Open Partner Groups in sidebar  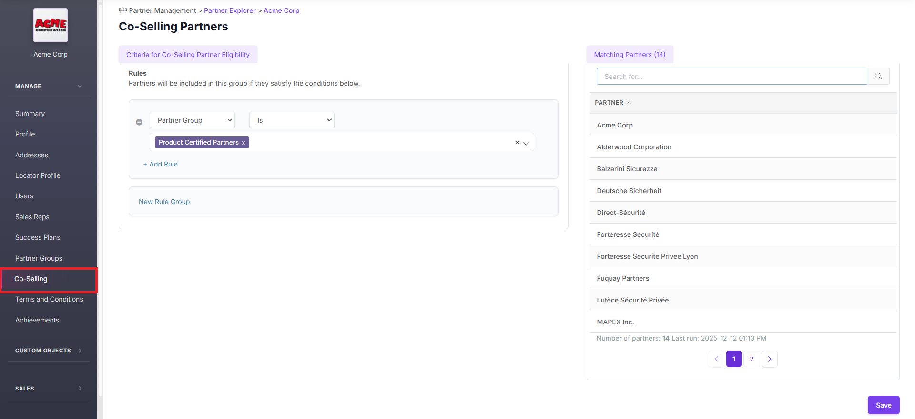pos(39,258)
